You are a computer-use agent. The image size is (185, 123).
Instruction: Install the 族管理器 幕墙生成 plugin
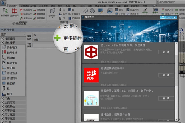pos(166,98)
